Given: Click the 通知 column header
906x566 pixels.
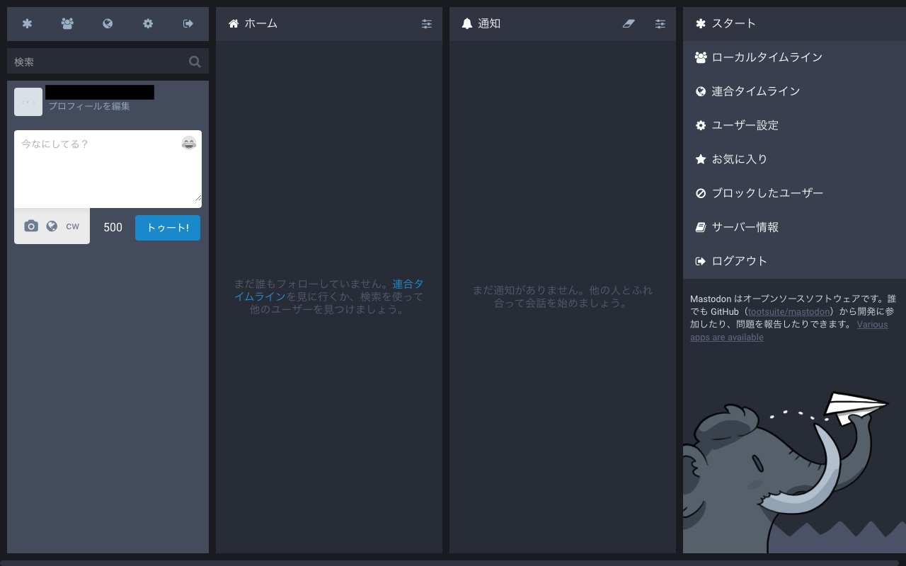Looking at the screenshot, I should (x=563, y=23).
